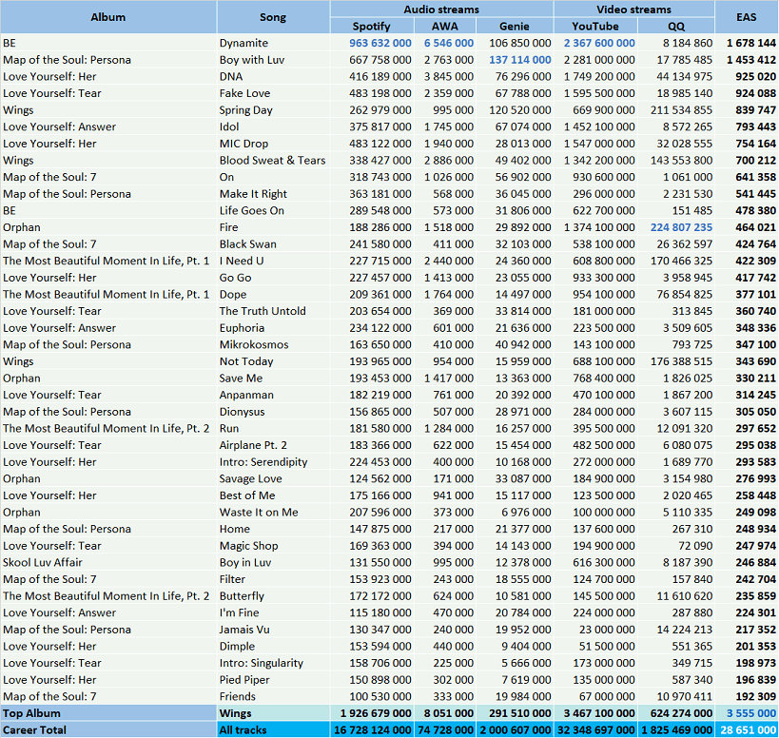Image resolution: width=779 pixels, height=738 pixels.
Task: Click the Top Album row label
Action: [108, 713]
